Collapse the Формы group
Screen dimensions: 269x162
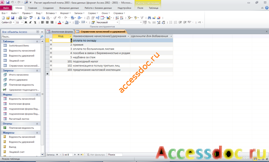pyautogui.click(x=37, y=95)
